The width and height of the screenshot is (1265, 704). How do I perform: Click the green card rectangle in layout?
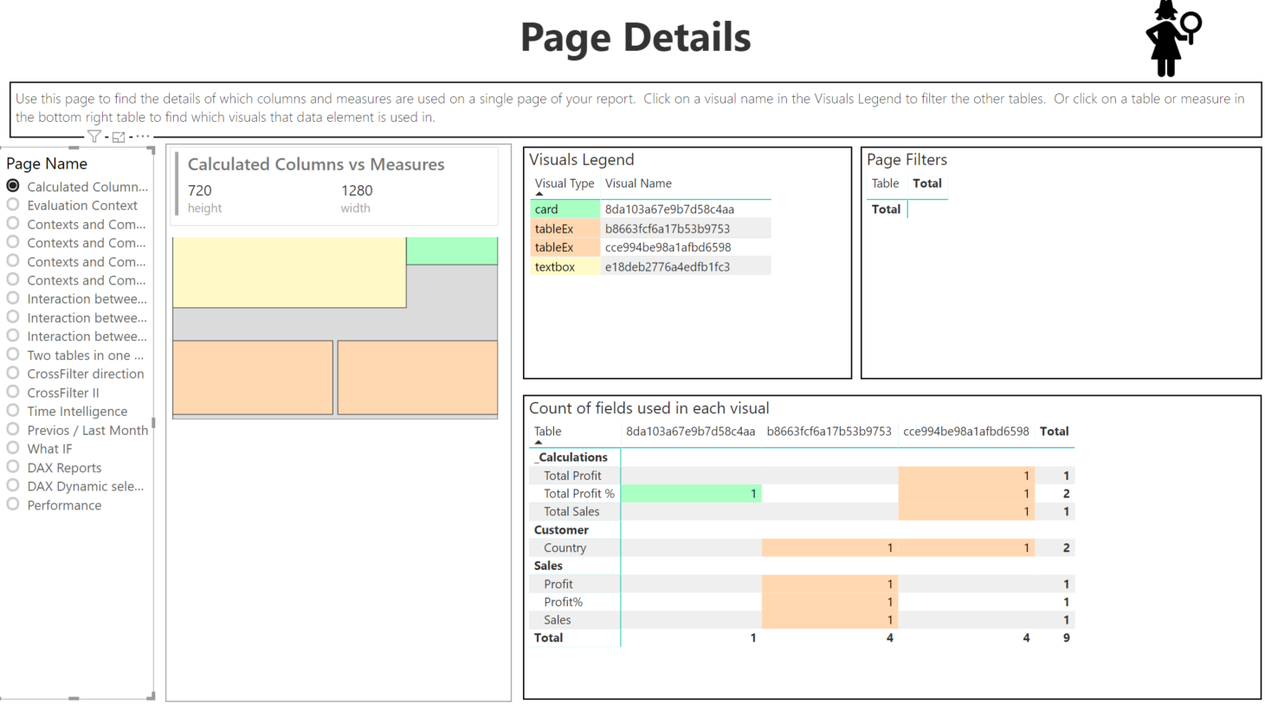(451, 251)
